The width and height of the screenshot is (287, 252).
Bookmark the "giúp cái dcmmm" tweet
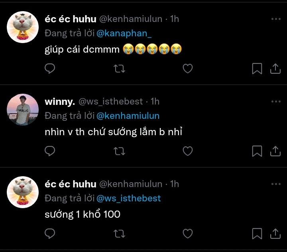click(x=257, y=69)
